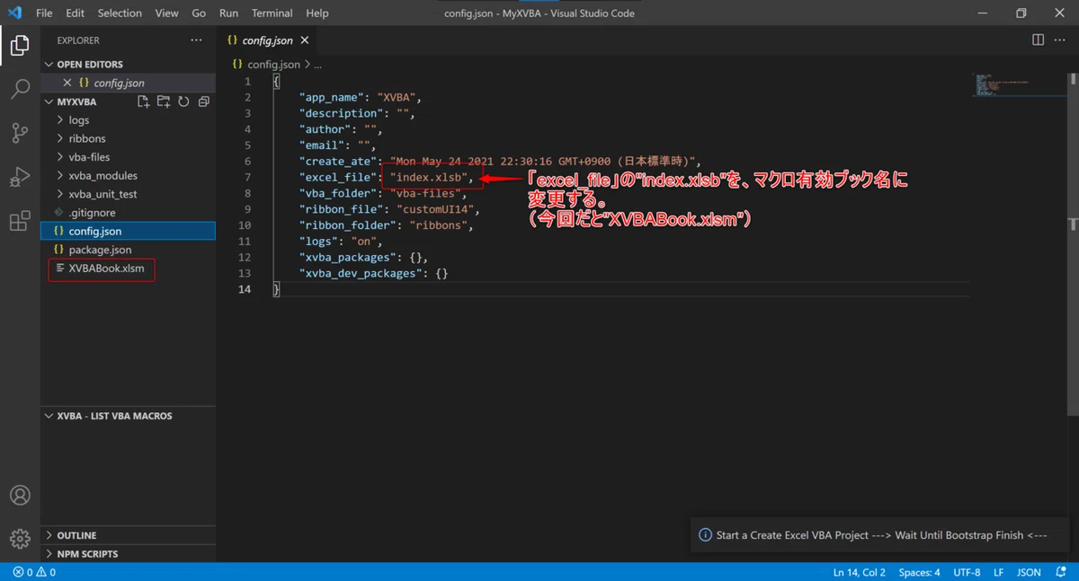This screenshot has width=1079, height=581.
Task: Close config.json in Open Editors list
Action: 67,83
